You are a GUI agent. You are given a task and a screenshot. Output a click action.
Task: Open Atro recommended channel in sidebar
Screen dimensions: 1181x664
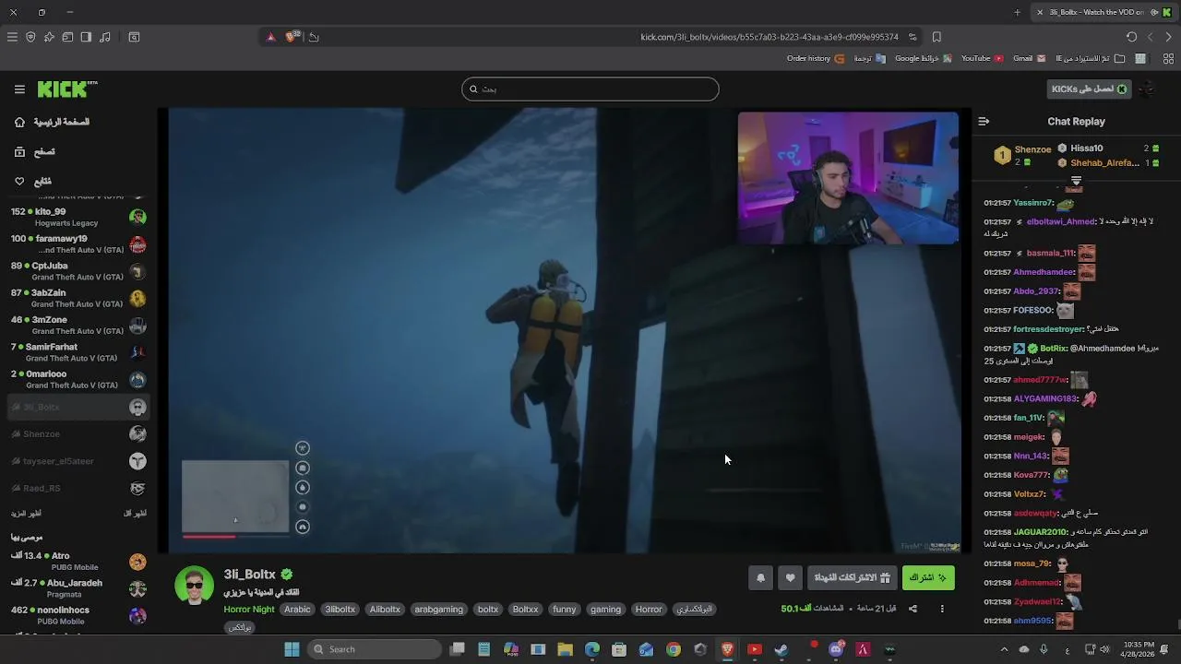pos(78,562)
